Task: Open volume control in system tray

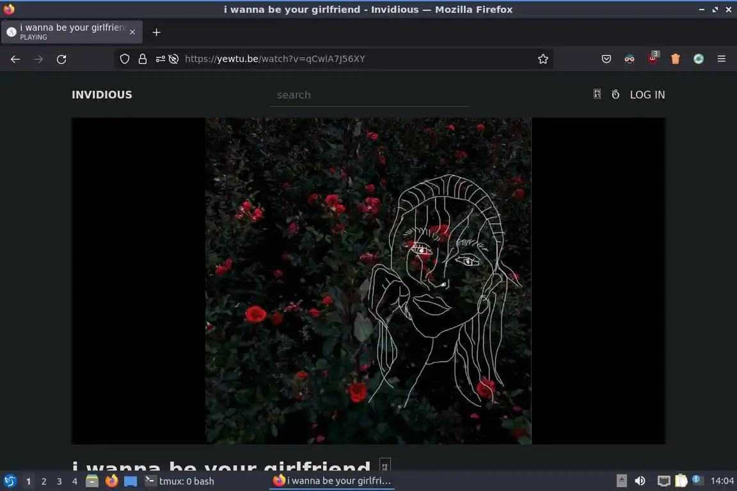Action: 640,481
